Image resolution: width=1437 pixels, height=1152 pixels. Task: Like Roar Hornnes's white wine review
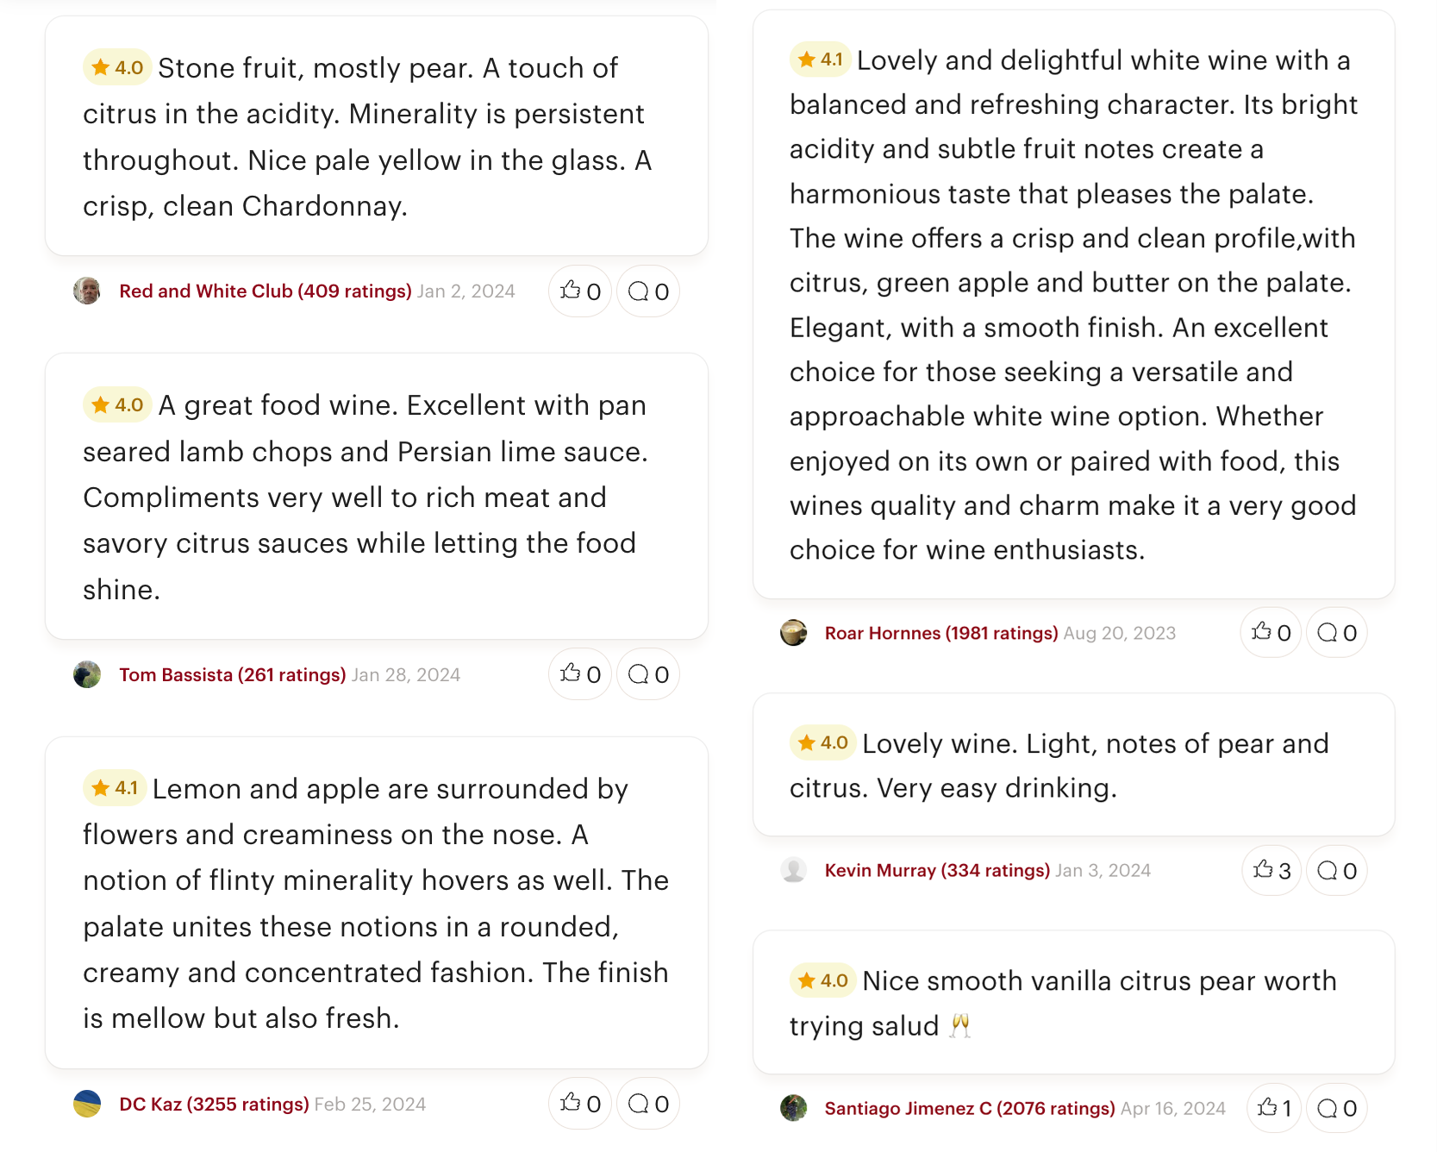(x=1271, y=633)
